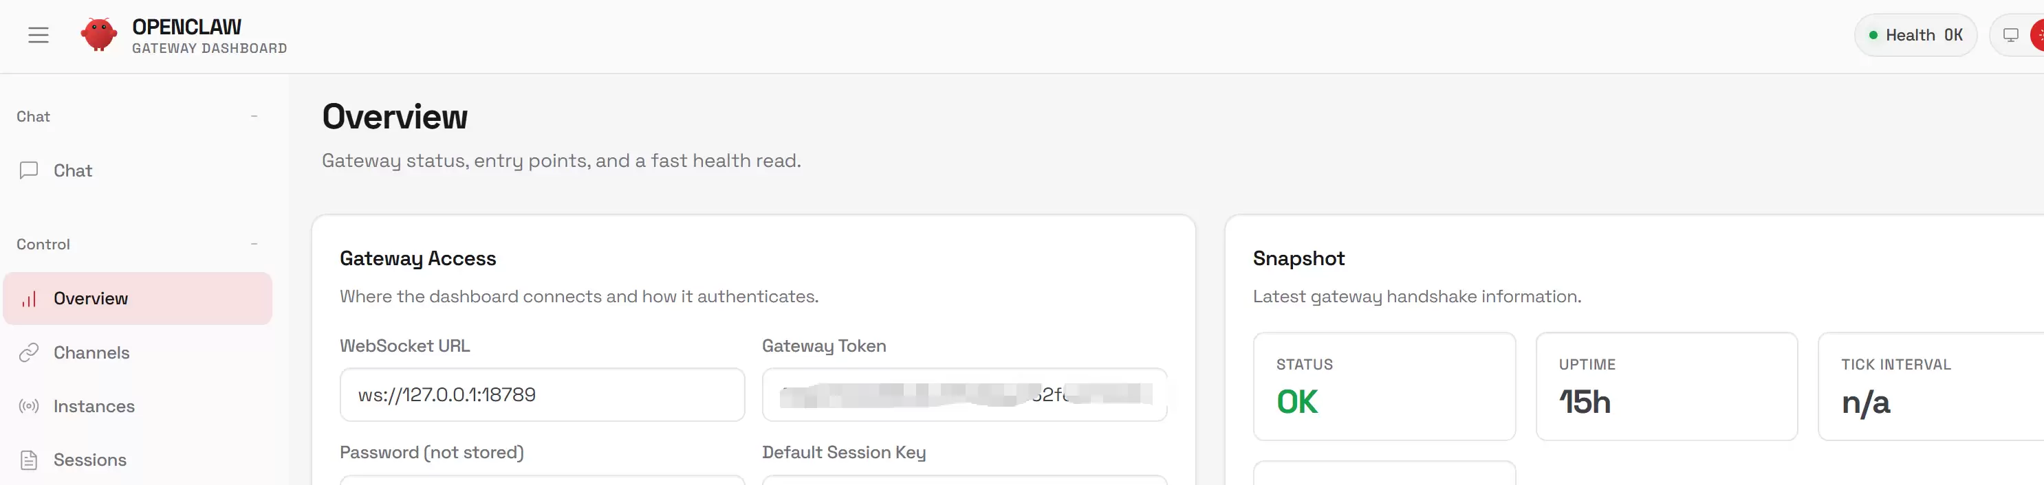Screen dimensions: 2044x485
Task: Switch to system theme via monitor icon
Action: coord(2011,36)
